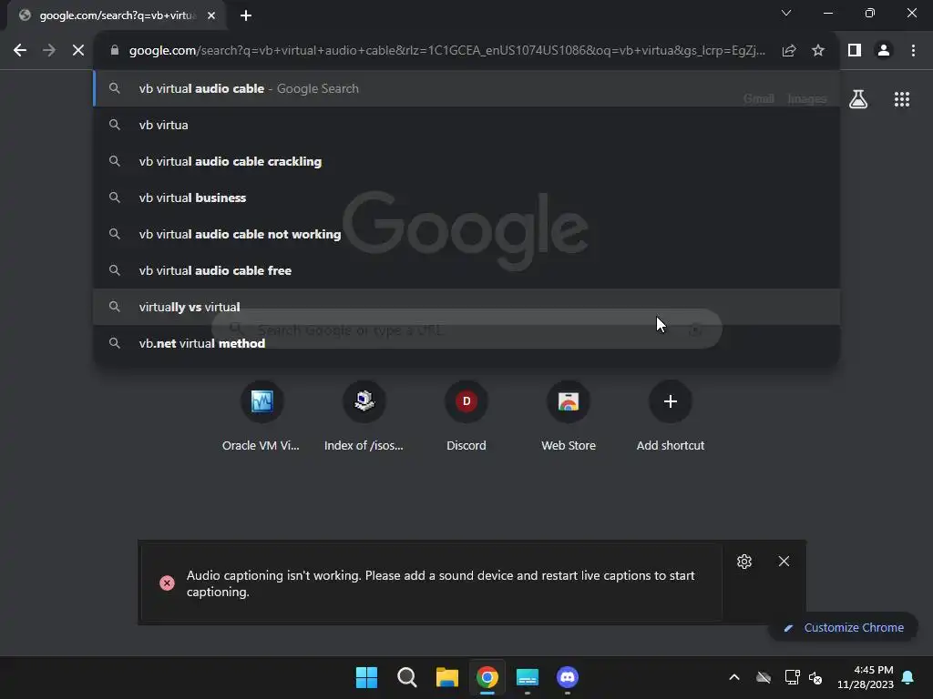
Task: Close the google.com search tab
Action: pyautogui.click(x=211, y=15)
